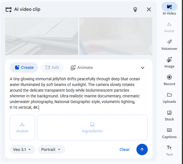Switch to the Edit tab

(x=52, y=67)
